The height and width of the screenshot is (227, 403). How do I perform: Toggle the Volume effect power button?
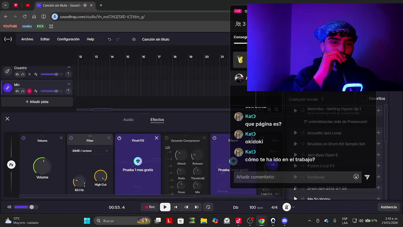(23, 138)
